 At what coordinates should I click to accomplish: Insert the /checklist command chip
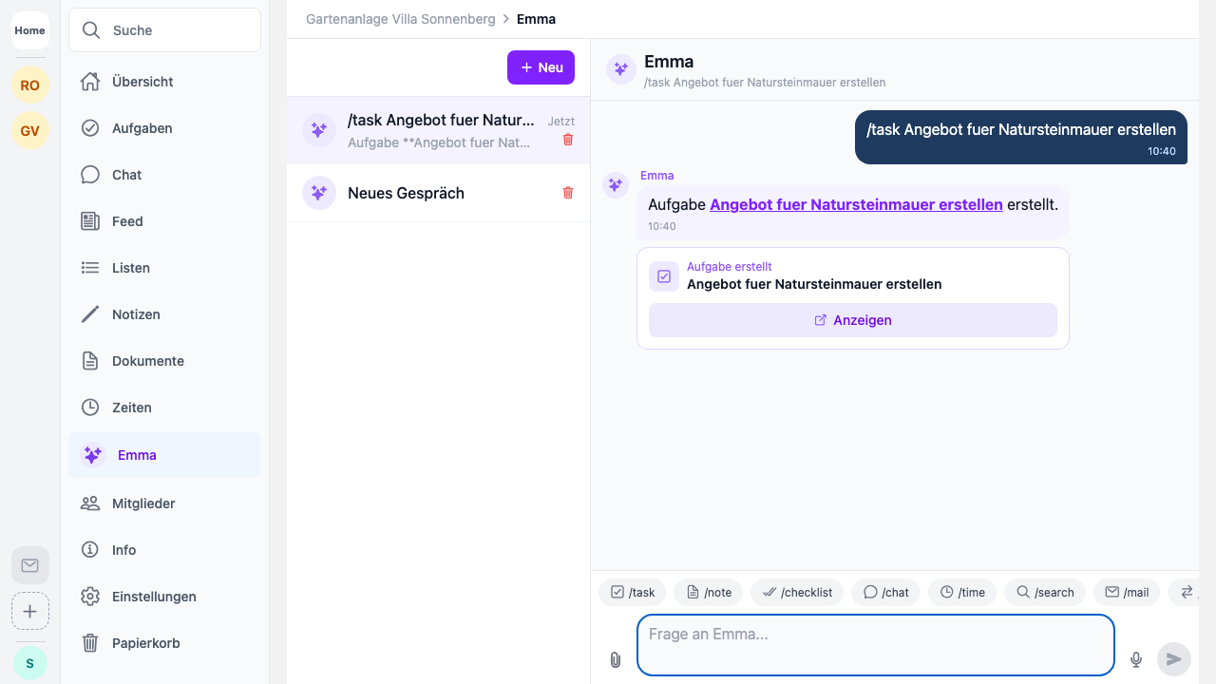coord(796,592)
